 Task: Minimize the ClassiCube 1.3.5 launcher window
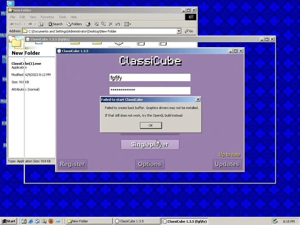(x=231, y=51)
